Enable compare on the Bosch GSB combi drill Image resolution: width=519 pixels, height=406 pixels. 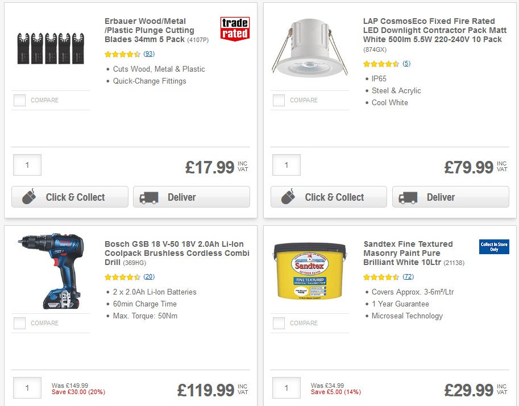tap(19, 323)
